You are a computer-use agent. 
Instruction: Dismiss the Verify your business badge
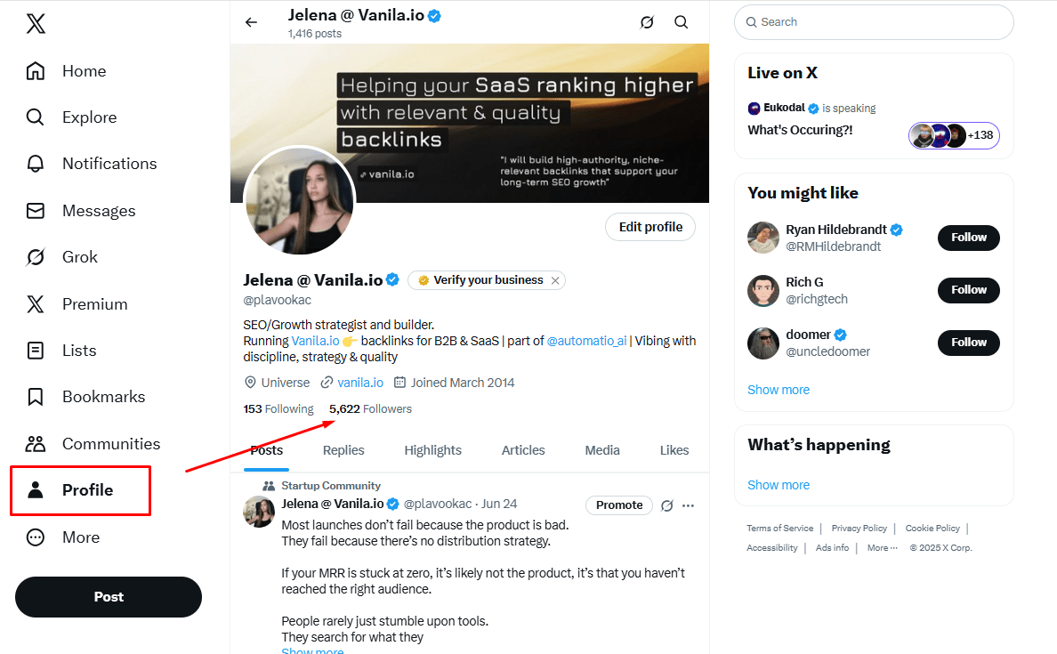(555, 279)
